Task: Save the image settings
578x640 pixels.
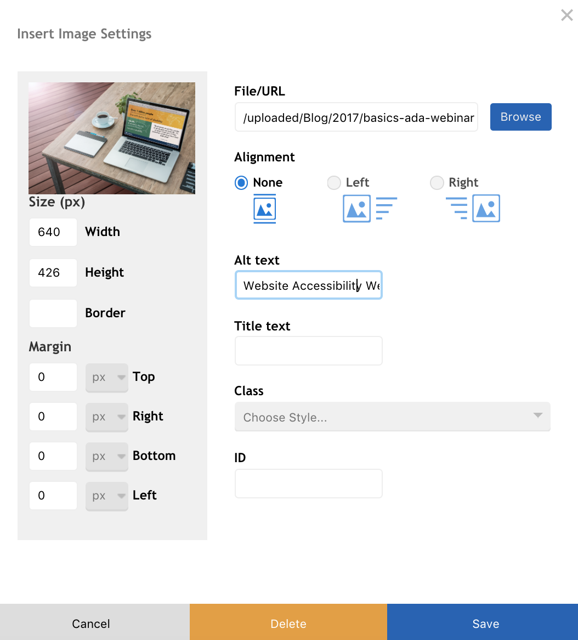Action: (485, 623)
